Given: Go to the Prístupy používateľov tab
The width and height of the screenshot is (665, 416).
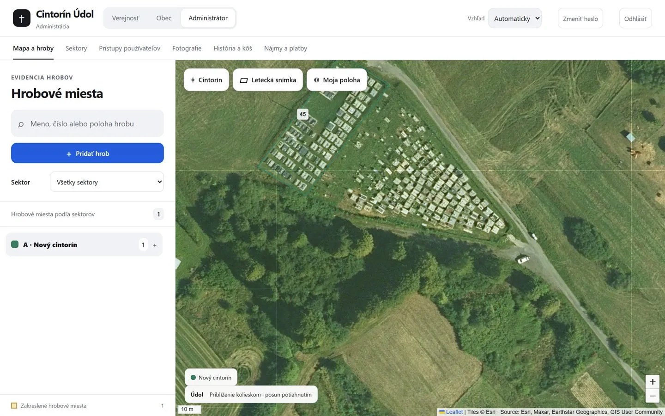Looking at the screenshot, I should 130,49.
